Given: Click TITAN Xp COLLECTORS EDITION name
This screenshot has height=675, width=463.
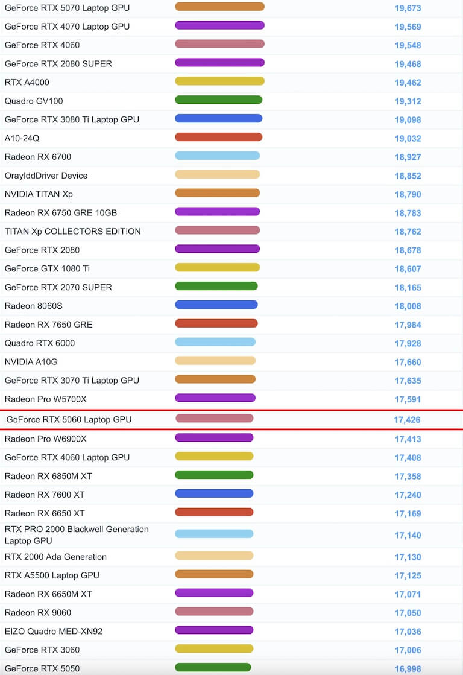Looking at the screenshot, I should tap(73, 231).
